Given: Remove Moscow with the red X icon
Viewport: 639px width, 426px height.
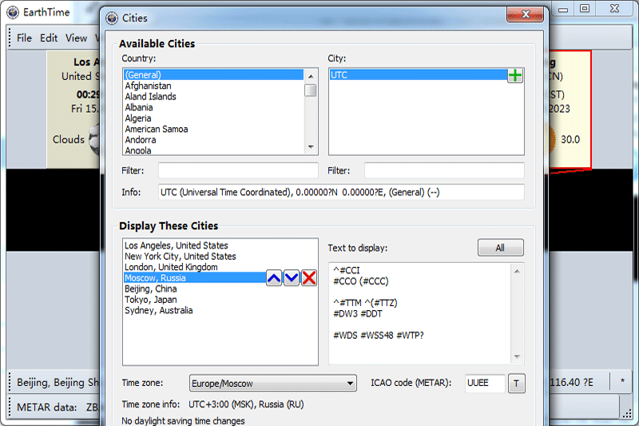Looking at the screenshot, I should coord(309,278).
